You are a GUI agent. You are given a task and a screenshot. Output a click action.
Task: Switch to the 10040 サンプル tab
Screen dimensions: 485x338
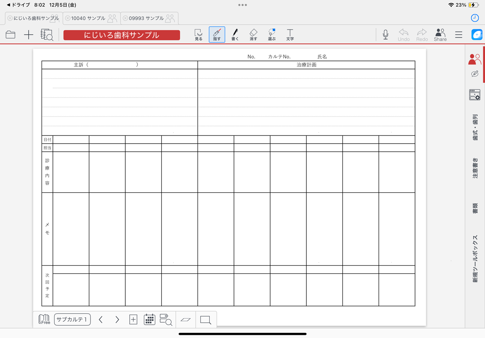click(x=88, y=18)
